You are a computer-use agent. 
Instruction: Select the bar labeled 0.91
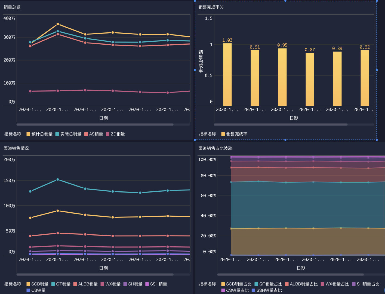point(255,78)
